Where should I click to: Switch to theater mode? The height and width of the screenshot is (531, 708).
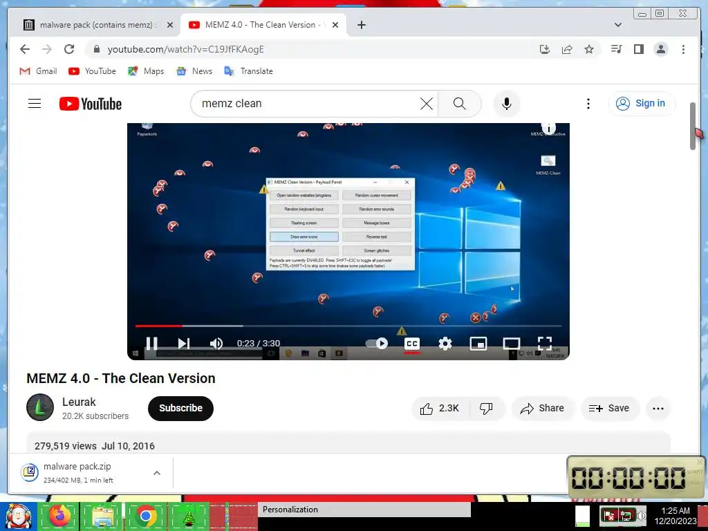pos(512,344)
